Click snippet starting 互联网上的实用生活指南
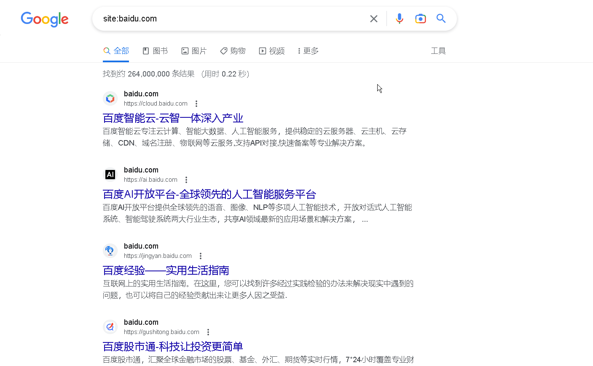 tap(258, 289)
